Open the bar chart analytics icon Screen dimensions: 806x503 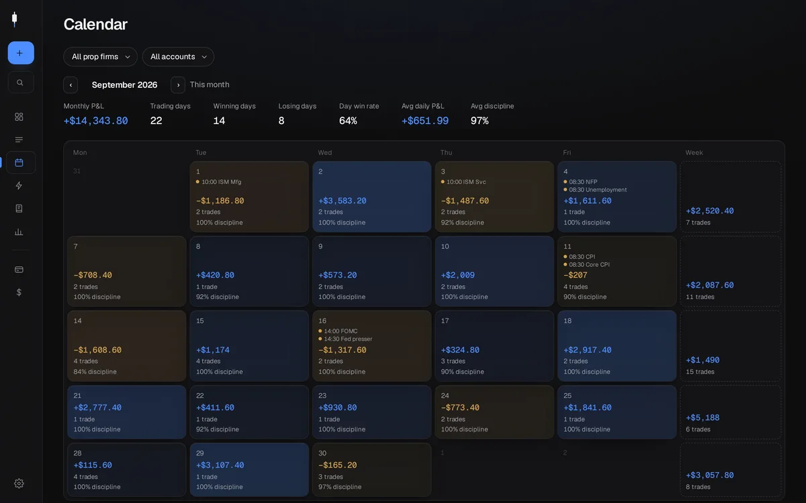tap(19, 232)
